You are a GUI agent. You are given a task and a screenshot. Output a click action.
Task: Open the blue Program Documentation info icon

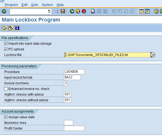(x=17, y=28)
